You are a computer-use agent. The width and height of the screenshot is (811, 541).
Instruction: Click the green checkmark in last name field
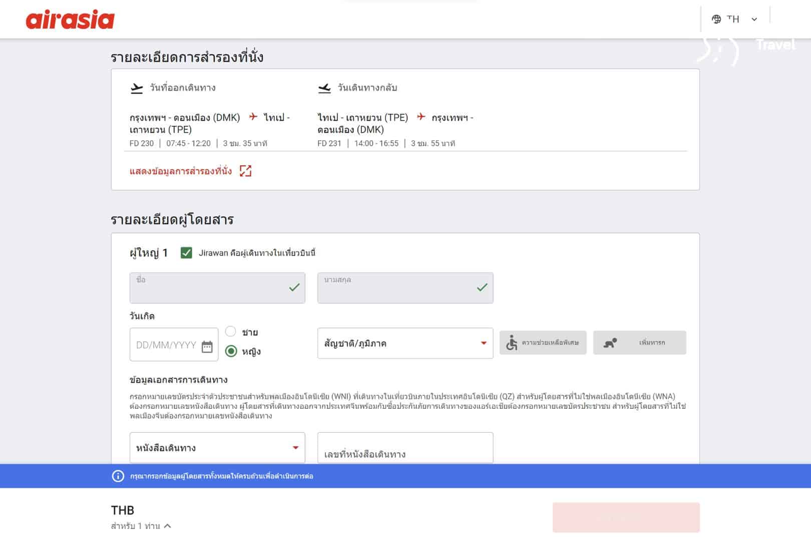pos(482,288)
